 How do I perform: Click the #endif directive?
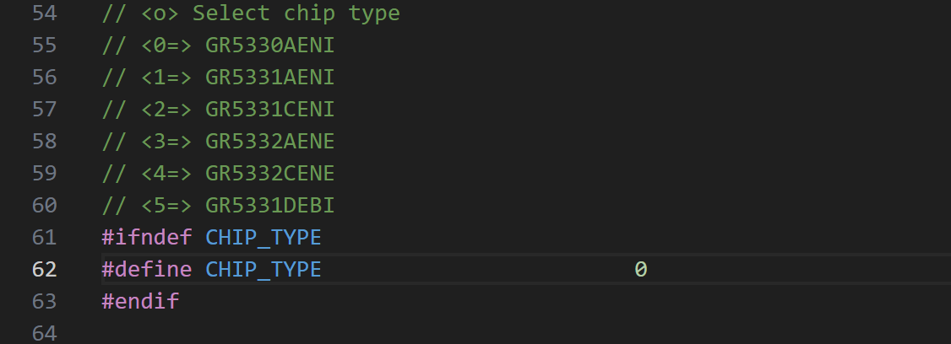(140, 301)
